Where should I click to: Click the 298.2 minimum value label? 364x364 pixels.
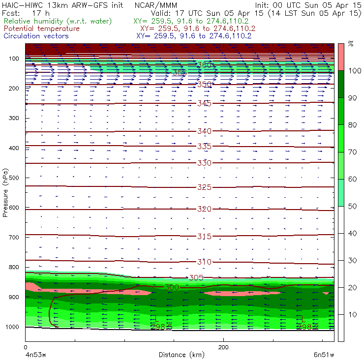click(308, 327)
